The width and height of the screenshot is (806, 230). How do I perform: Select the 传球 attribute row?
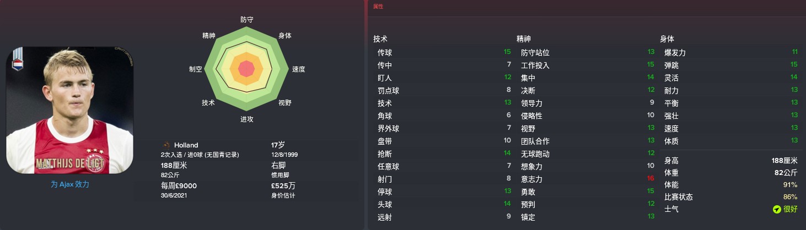pos(443,52)
